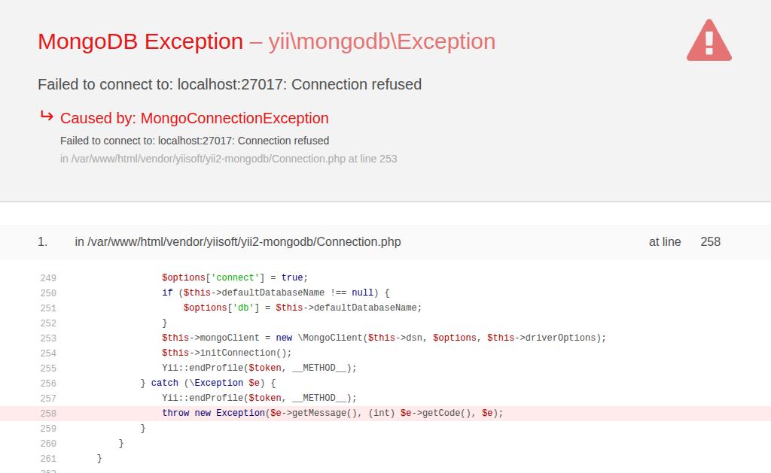Image resolution: width=771 pixels, height=473 pixels.
Task: Click line number 258 in stack frame header
Action: click(711, 241)
